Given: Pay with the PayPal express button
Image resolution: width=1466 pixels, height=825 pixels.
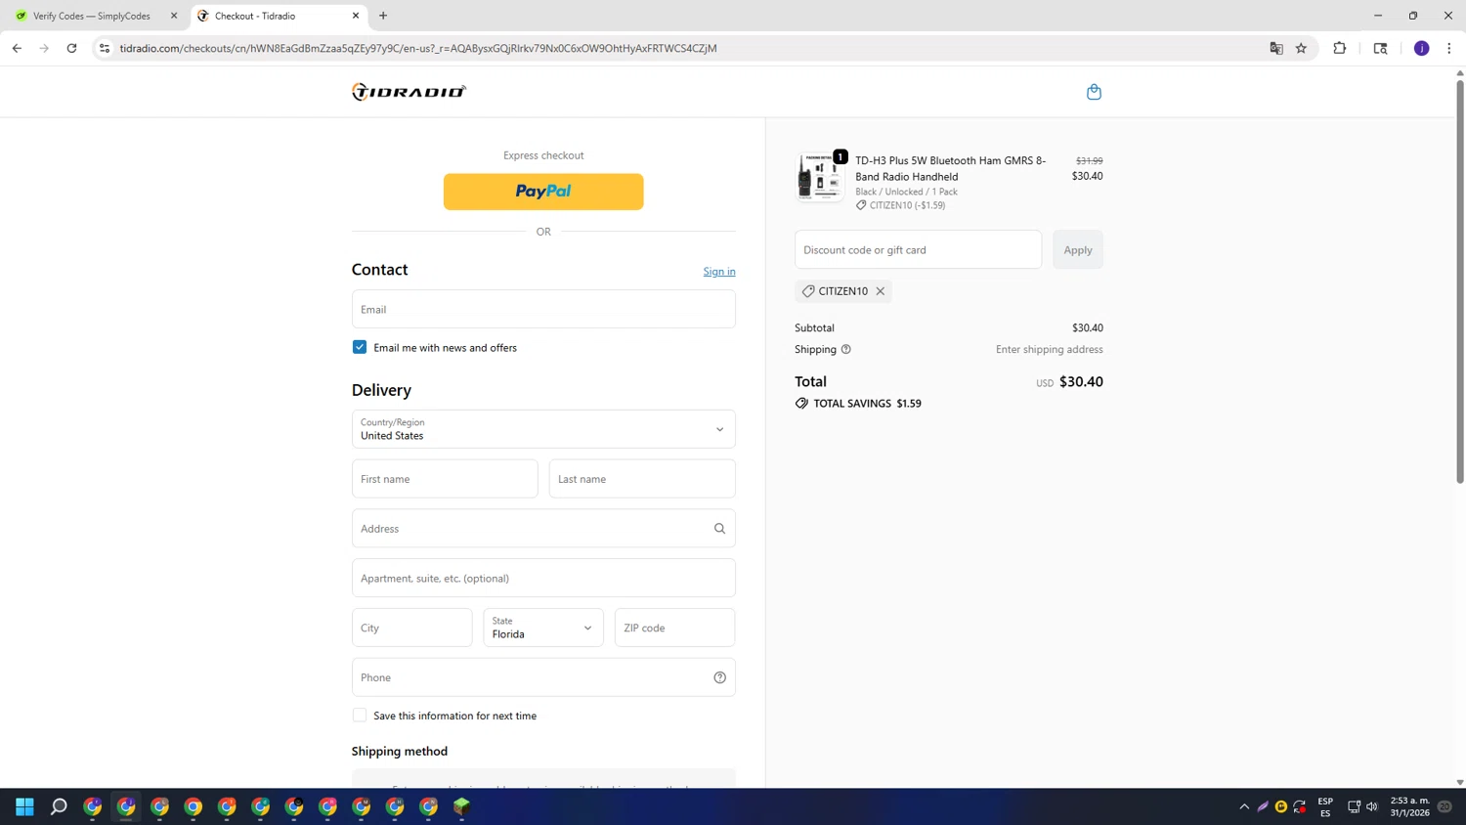Looking at the screenshot, I should [x=543, y=192].
